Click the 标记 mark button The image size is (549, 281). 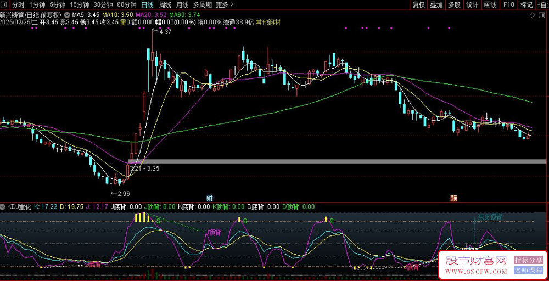point(526,5)
